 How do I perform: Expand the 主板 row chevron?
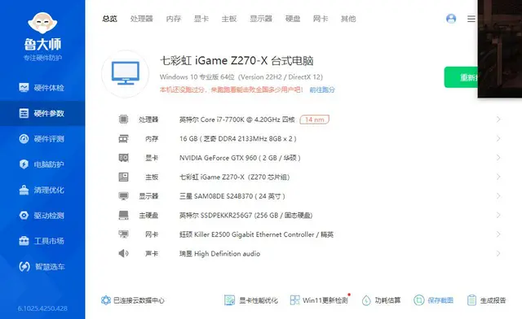[498, 177]
